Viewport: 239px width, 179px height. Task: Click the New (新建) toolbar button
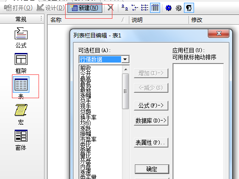click(85, 8)
